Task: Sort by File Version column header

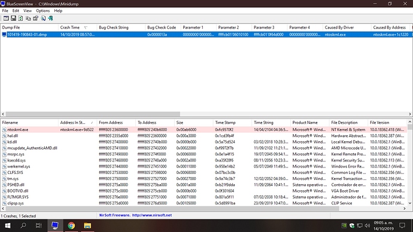Action: (387, 123)
